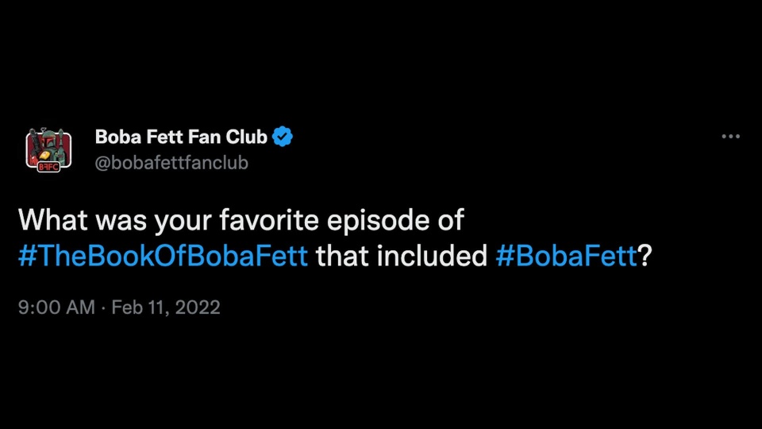Open the Boba Fett Fan Club display name
This screenshot has height=429, width=762.
point(181,137)
